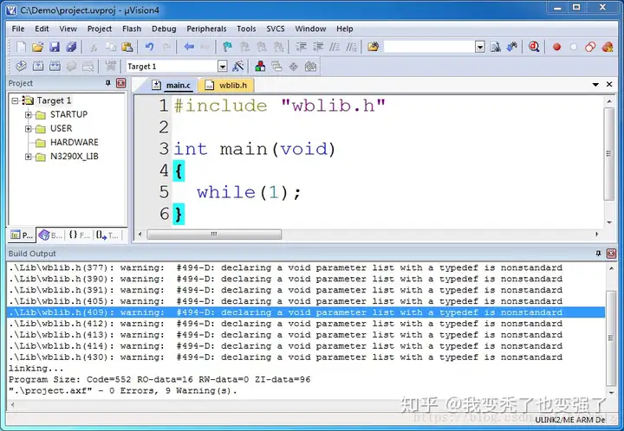
Task: Click the green diamond toolbar icon
Action: pos(294,67)
